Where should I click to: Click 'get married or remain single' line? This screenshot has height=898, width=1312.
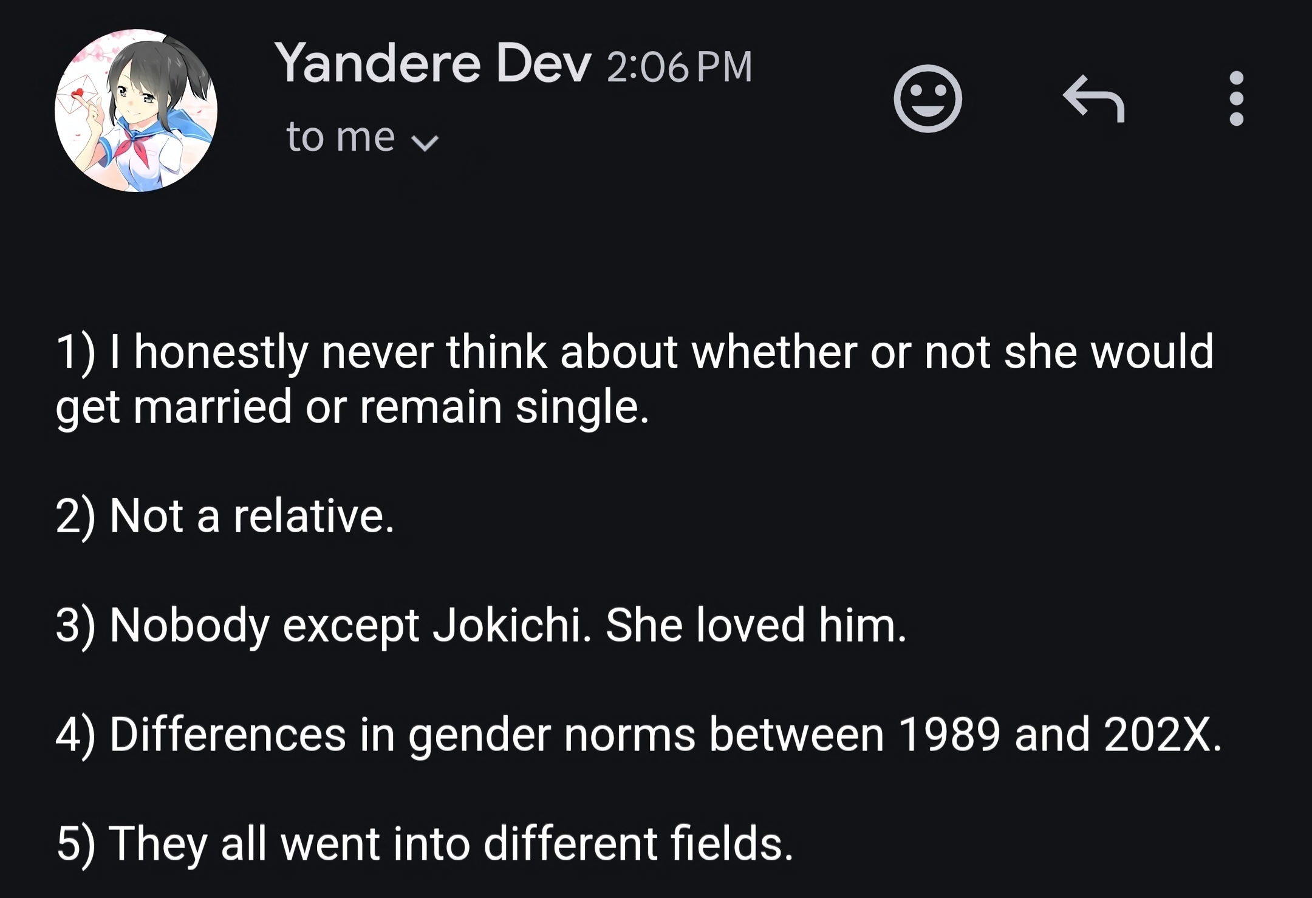[351, 407]
